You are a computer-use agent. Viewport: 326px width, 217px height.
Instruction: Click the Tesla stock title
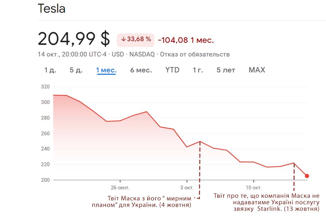point(52,9)
